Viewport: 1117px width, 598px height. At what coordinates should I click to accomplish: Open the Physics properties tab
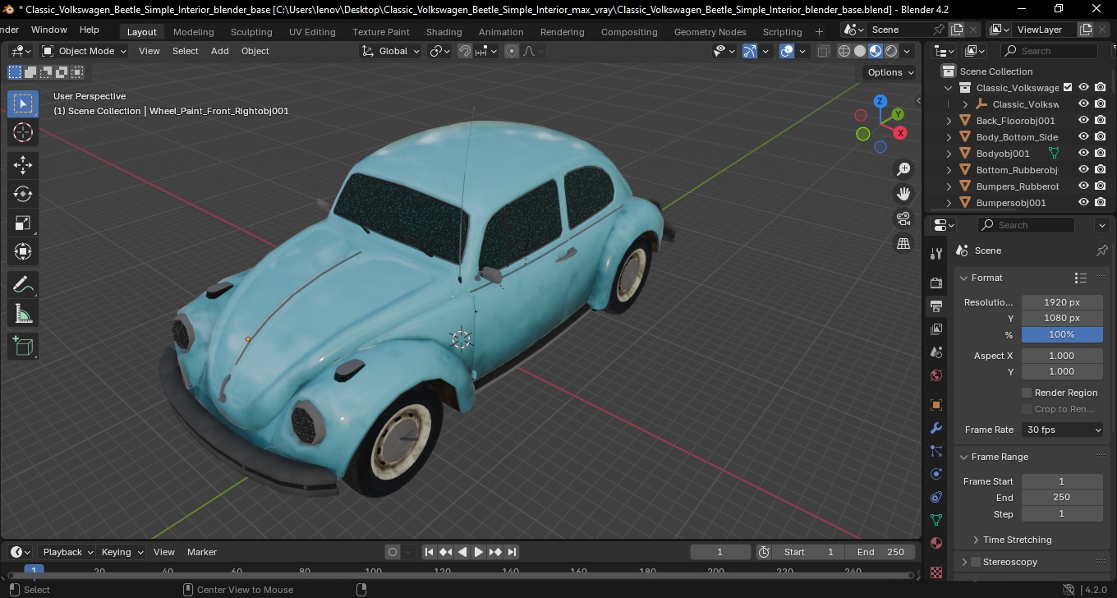click(x=935, y=474)
